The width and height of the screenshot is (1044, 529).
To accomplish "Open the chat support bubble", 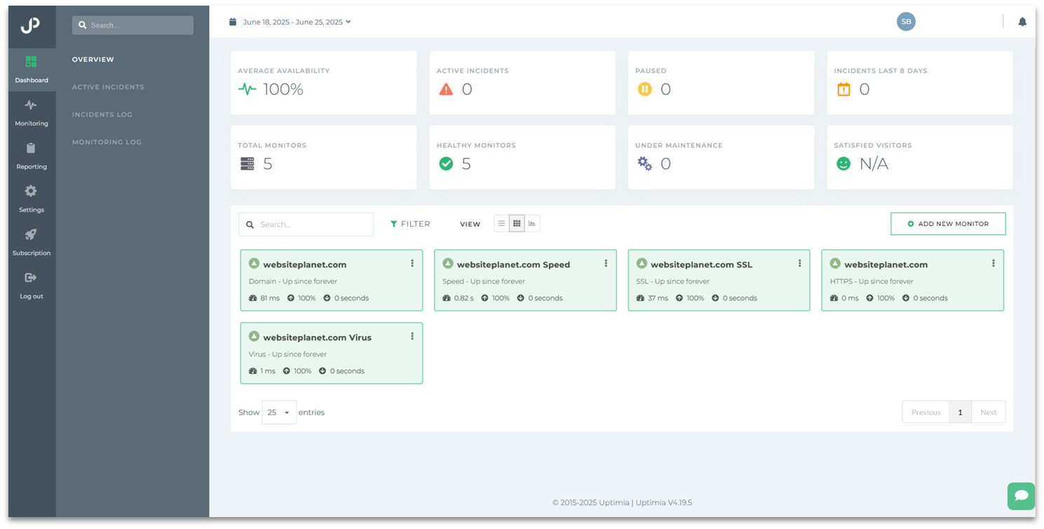I will click(1021, 496).
